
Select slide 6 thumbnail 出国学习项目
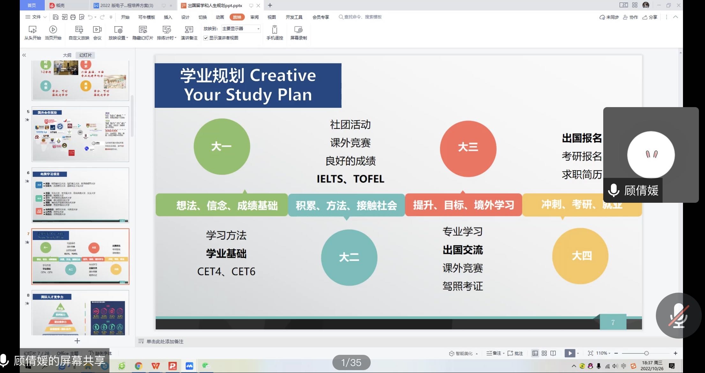[80, 195]
